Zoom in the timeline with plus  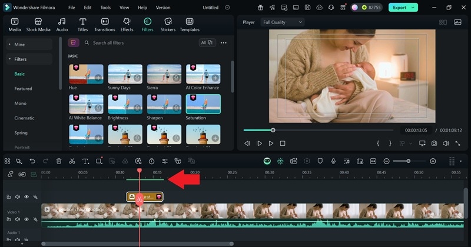[433, 161]
